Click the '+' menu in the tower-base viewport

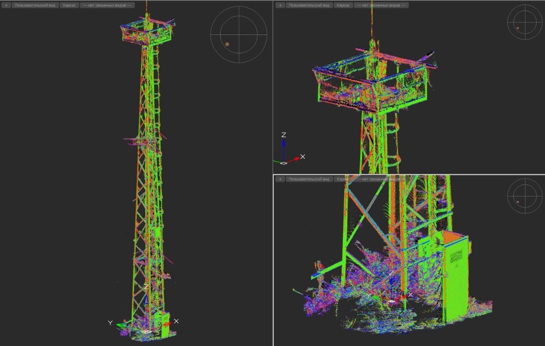point(280,179)
